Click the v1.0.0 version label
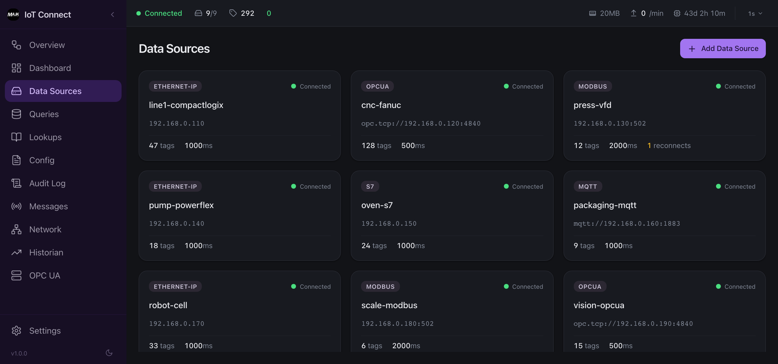 click(x=19, y=353)
